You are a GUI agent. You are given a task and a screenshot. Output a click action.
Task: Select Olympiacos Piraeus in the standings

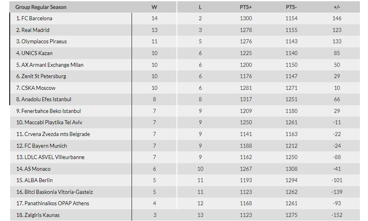pos(44,42)
